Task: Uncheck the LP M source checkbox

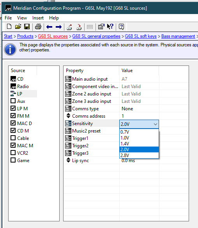Action: pos(13,108)
